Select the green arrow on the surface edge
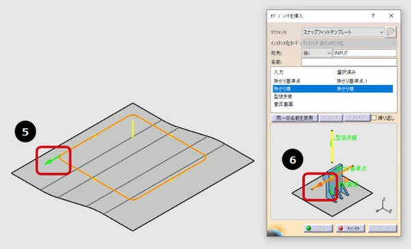The width and height of the screenshot is (411, 249). coord(53,160)
